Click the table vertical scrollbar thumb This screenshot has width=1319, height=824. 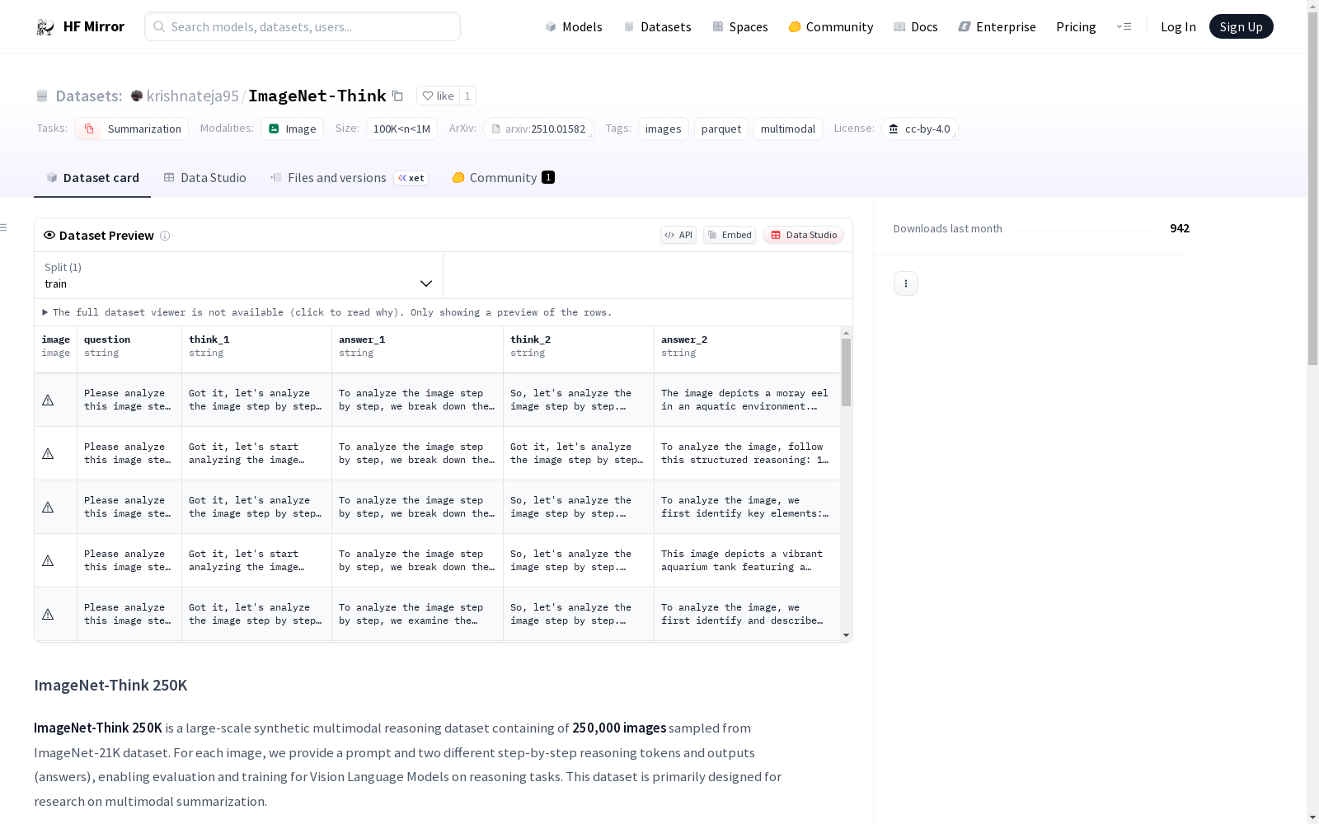pyautogui.click(x=846, y=372)
